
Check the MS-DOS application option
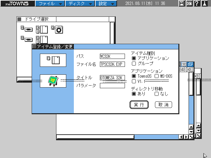click(157, 76)
